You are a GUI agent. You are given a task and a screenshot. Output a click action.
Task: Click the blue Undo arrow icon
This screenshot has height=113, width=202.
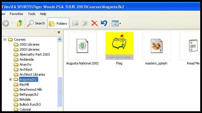coord(104,23)
